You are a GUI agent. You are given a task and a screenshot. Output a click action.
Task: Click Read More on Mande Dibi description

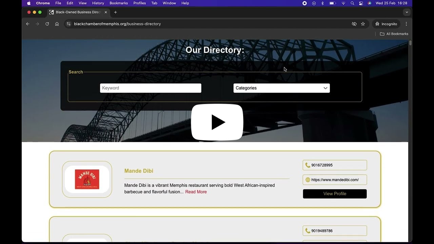pyautogui.click(x=196, y=192)
